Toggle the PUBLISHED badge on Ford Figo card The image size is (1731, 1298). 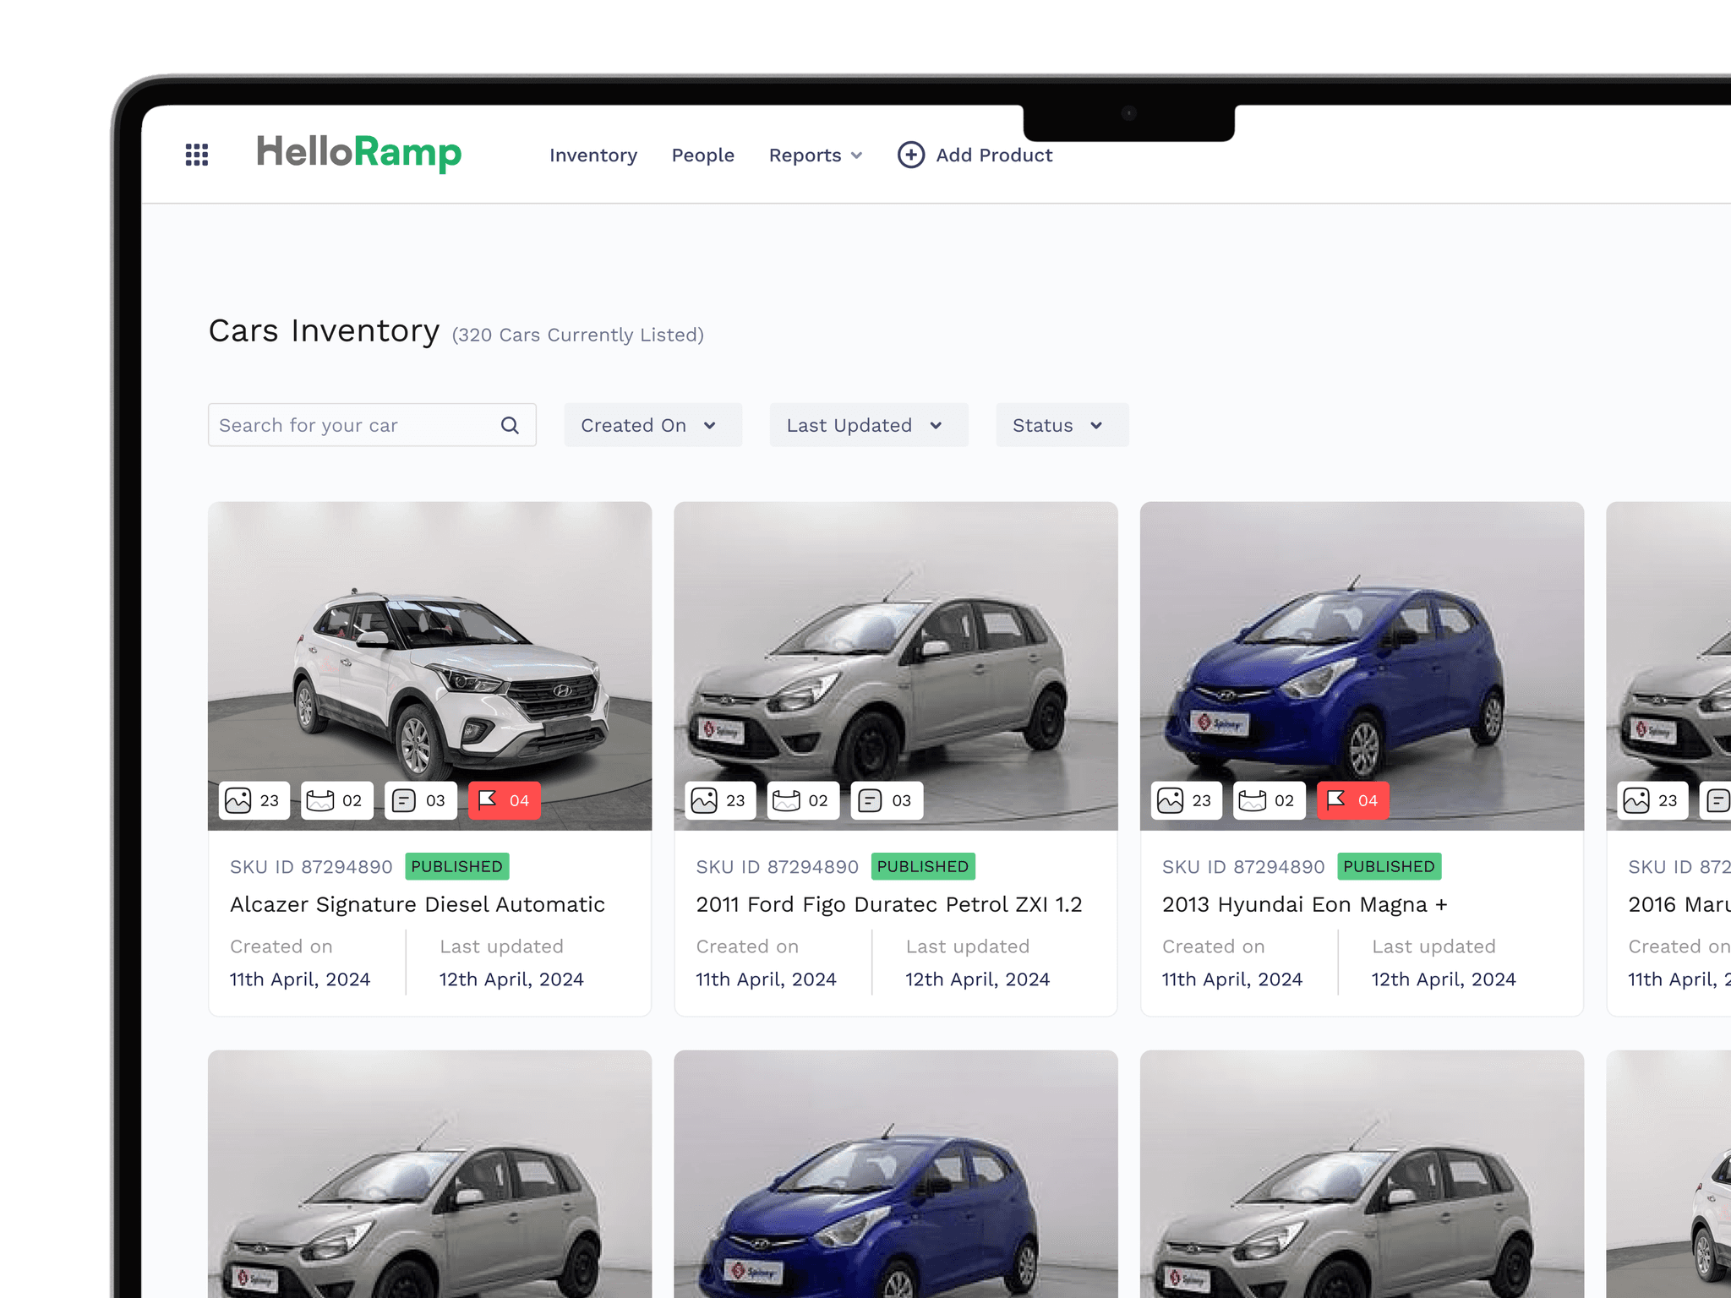pyautogui.click(x=922, y=866)
